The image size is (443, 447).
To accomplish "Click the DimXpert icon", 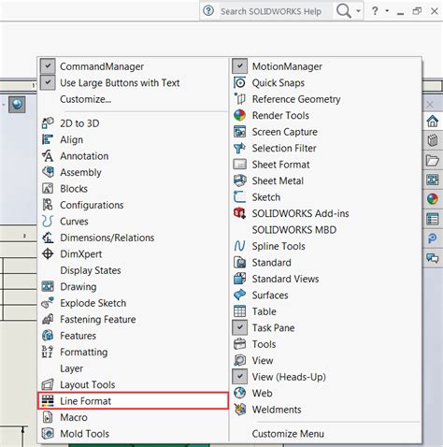I will point(48,253).
